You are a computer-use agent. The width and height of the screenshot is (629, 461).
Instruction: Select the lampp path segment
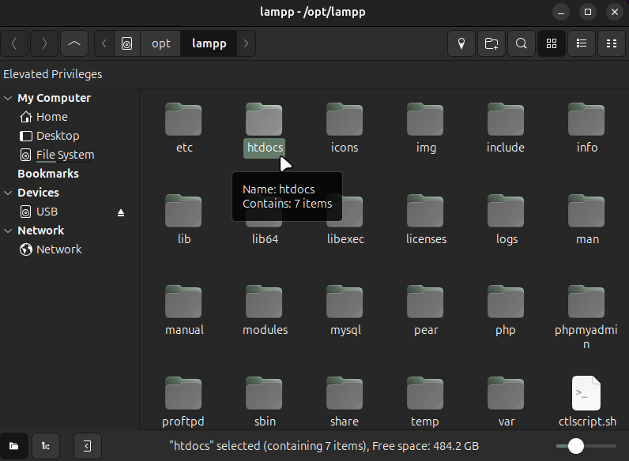(209, 43)
